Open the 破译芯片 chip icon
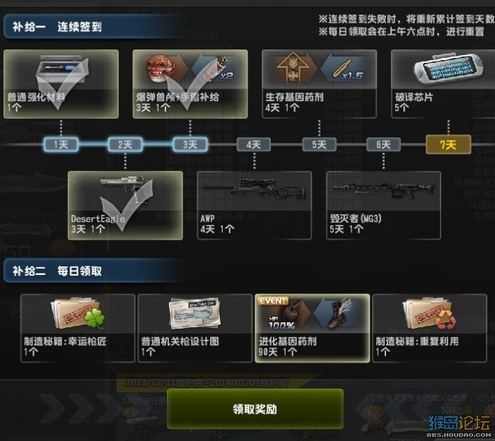 click(x=448, y=69)
